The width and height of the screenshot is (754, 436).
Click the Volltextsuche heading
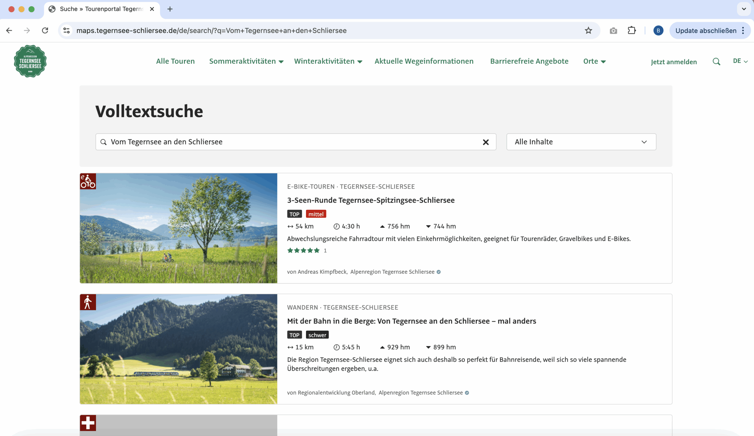tap(149, 112)
